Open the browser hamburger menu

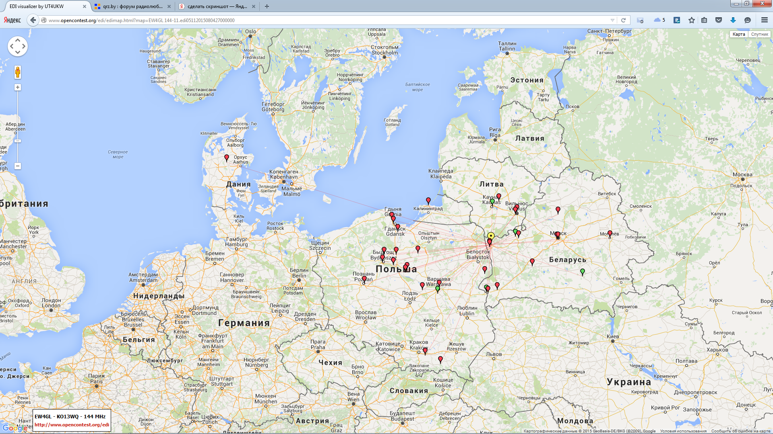(x=764, y=20)
